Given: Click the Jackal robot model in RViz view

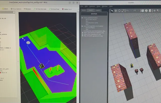Looking at the screenshot, I should pos(42,66).
